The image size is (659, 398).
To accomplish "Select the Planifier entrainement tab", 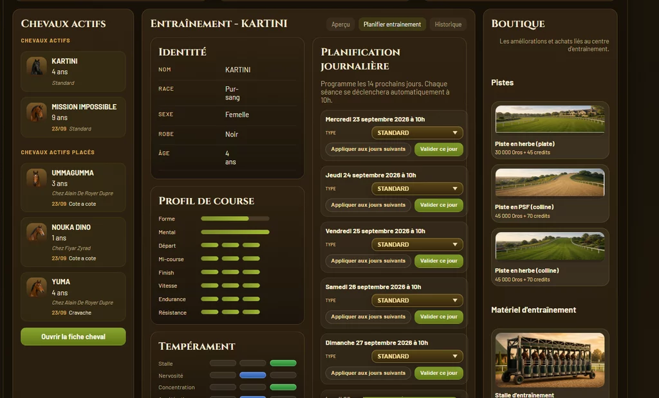I will (392, 24).
